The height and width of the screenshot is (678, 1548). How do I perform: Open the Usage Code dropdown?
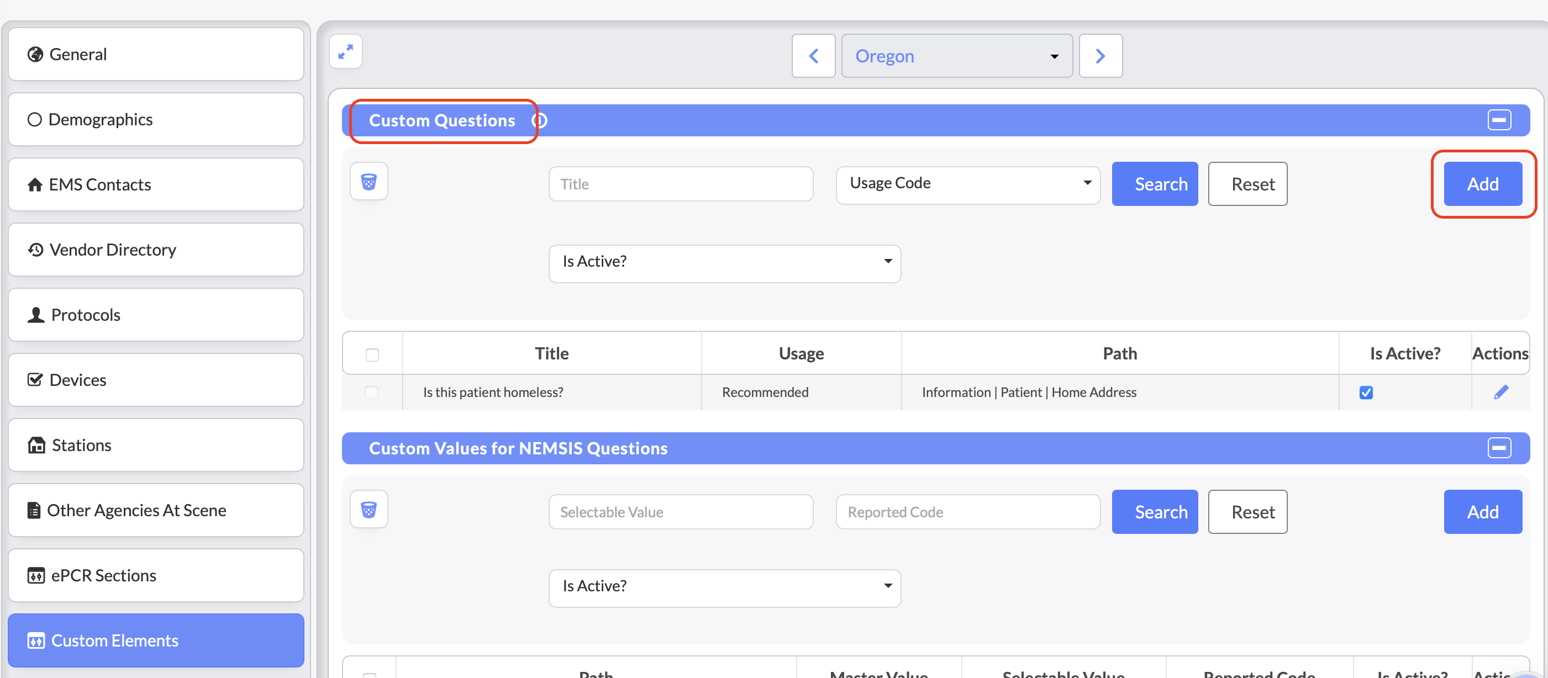pos(967,183)
